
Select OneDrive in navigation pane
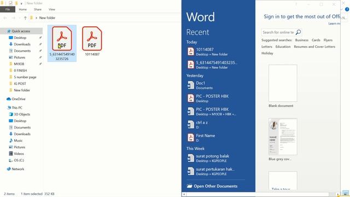(19, 99)
